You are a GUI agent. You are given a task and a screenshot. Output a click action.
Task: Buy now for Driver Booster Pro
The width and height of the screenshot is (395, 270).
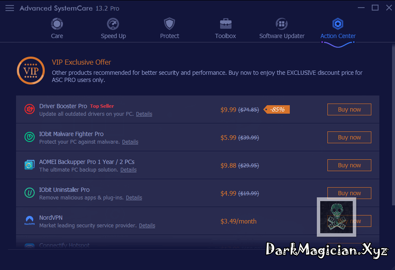(349, 109)
